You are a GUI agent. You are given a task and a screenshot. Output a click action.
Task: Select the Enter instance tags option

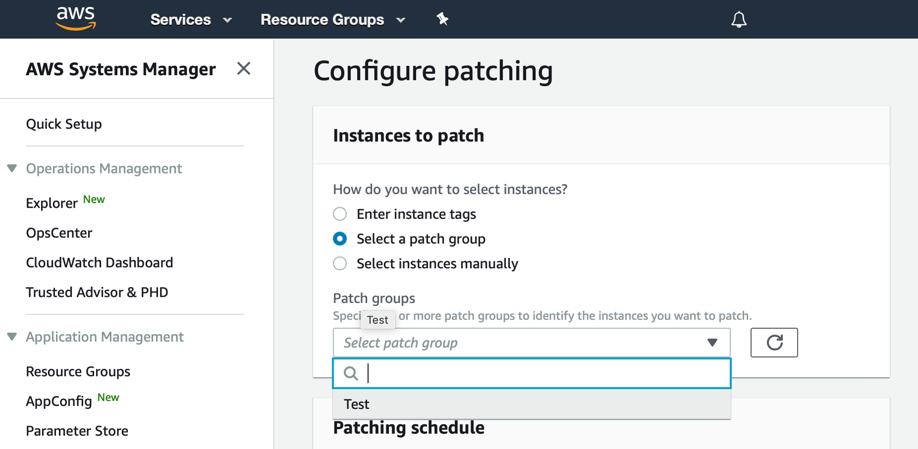(340, 214)
